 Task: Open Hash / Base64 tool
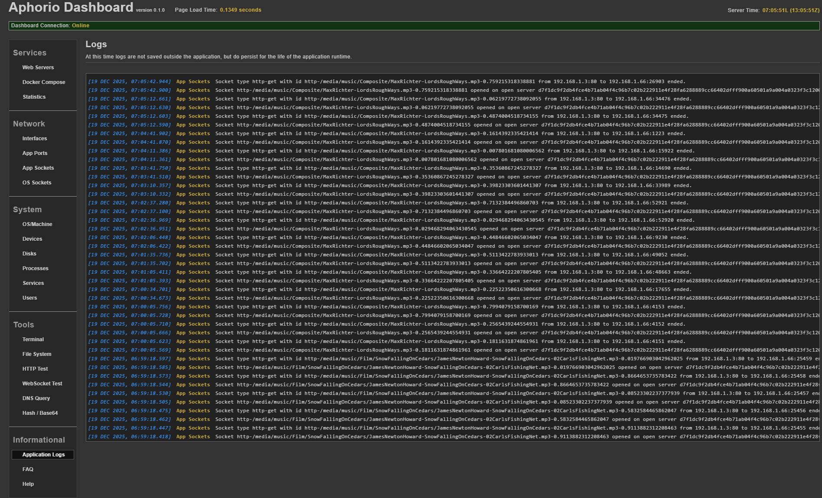click(40, 413)
